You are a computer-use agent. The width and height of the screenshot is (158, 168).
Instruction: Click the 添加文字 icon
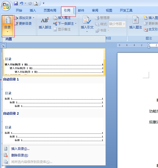point(16,18)
